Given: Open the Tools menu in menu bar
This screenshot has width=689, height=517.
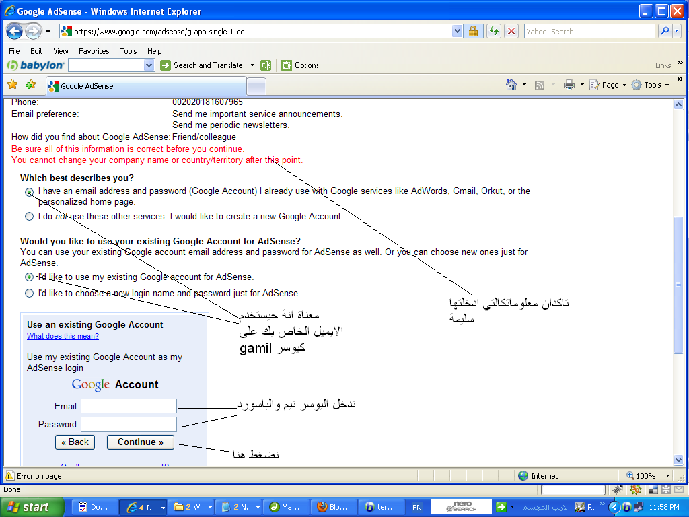Looking at the screenshot, I should click(x=129, y=51).
